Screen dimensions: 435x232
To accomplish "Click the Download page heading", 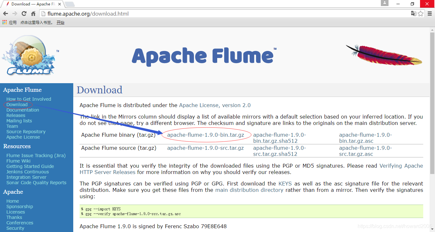I will (x=99, y=90).
